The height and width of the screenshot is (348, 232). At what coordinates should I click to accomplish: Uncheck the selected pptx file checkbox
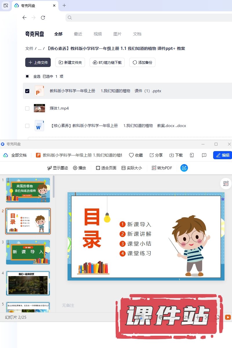tap(27, 91)
